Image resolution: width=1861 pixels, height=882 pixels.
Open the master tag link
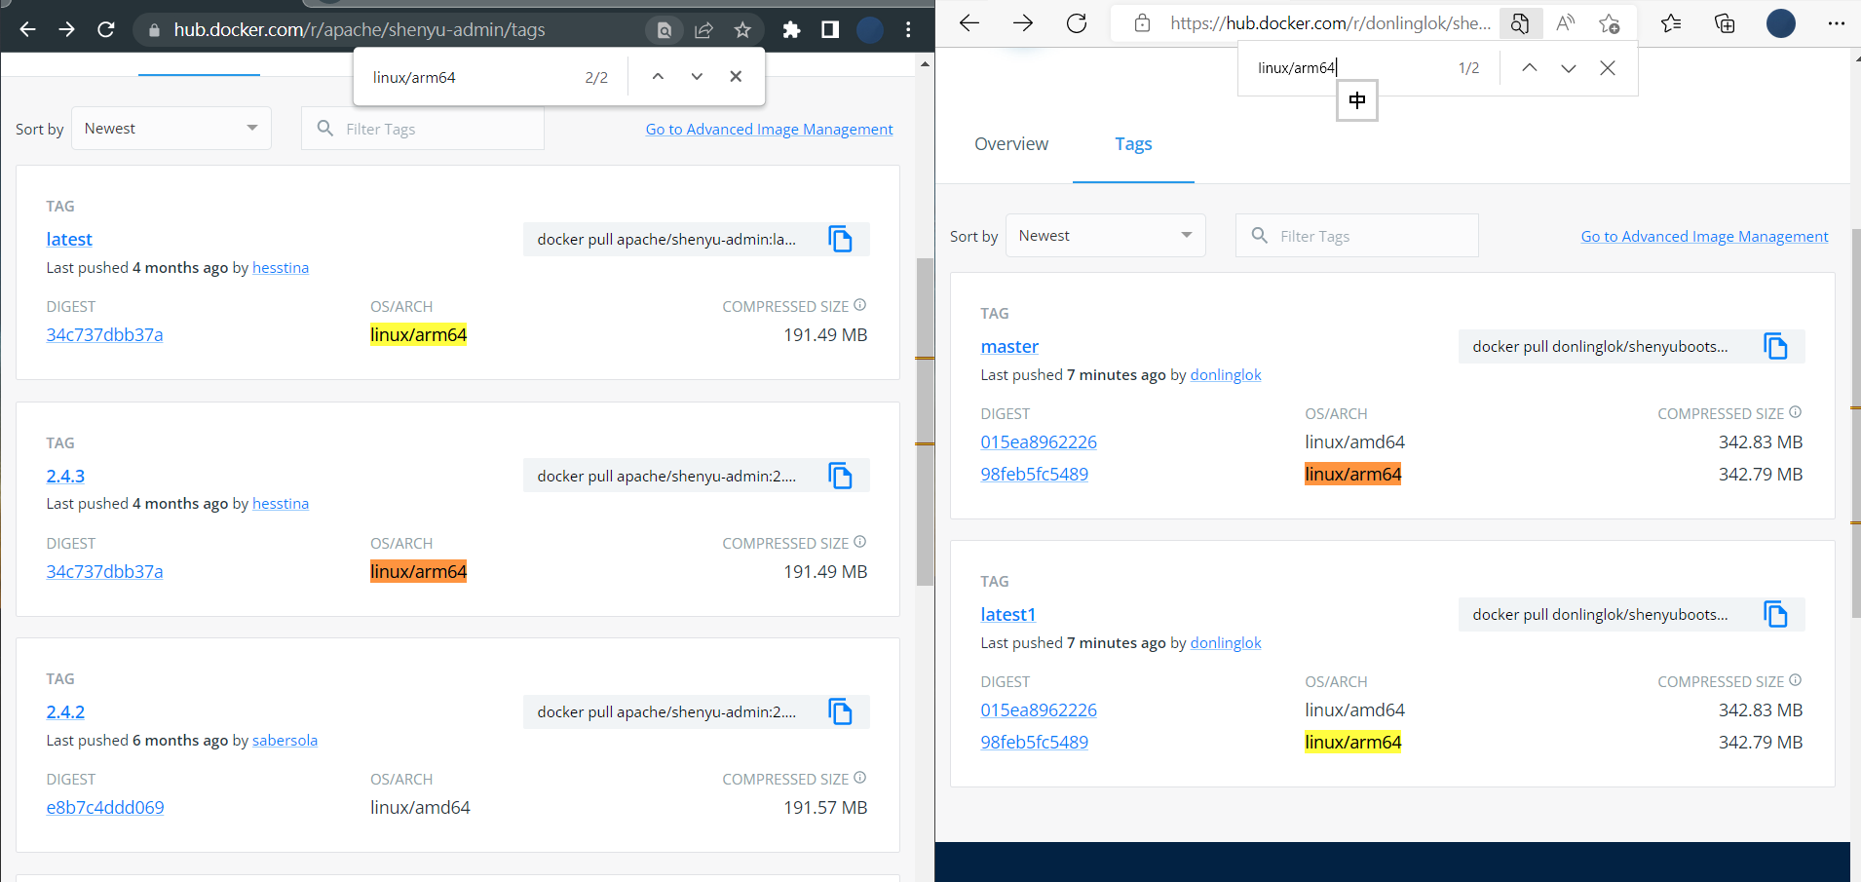click(1009, 347)
